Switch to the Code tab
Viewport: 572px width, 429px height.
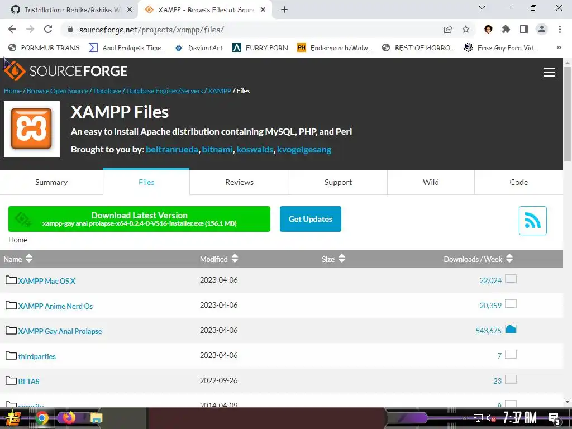(518, 182)
